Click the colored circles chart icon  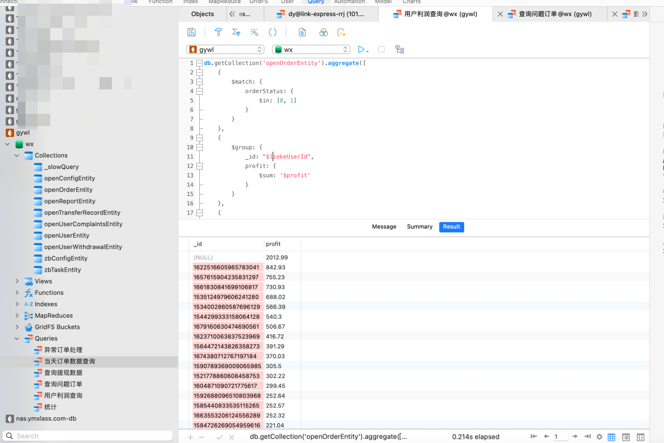point(323,32)
